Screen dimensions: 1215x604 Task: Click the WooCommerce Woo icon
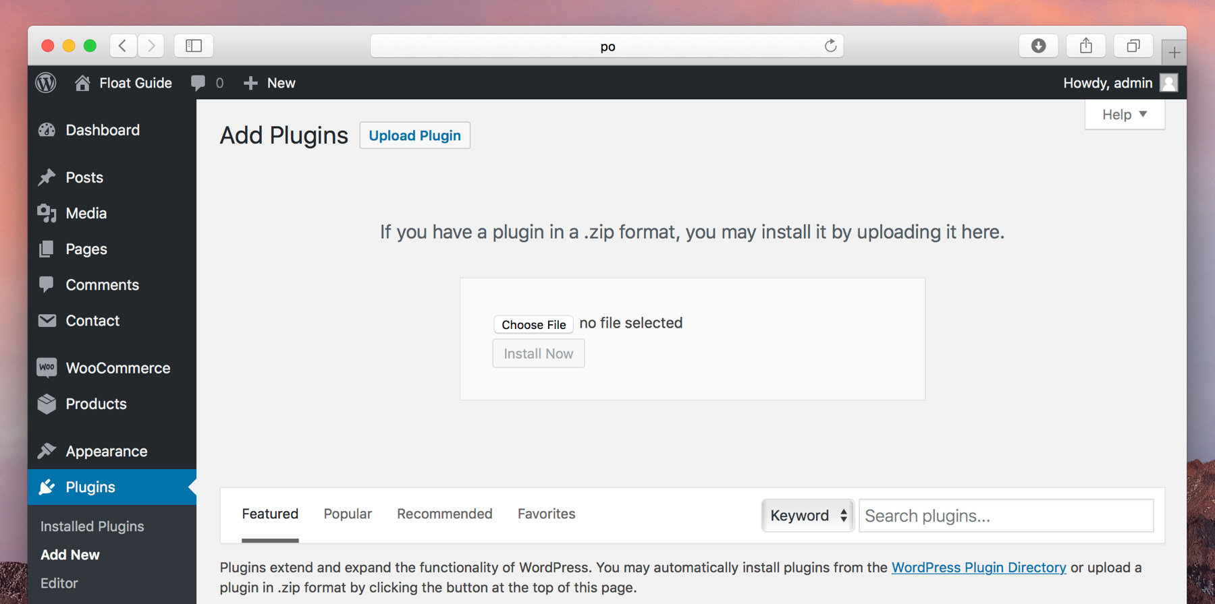click(47, 367)
